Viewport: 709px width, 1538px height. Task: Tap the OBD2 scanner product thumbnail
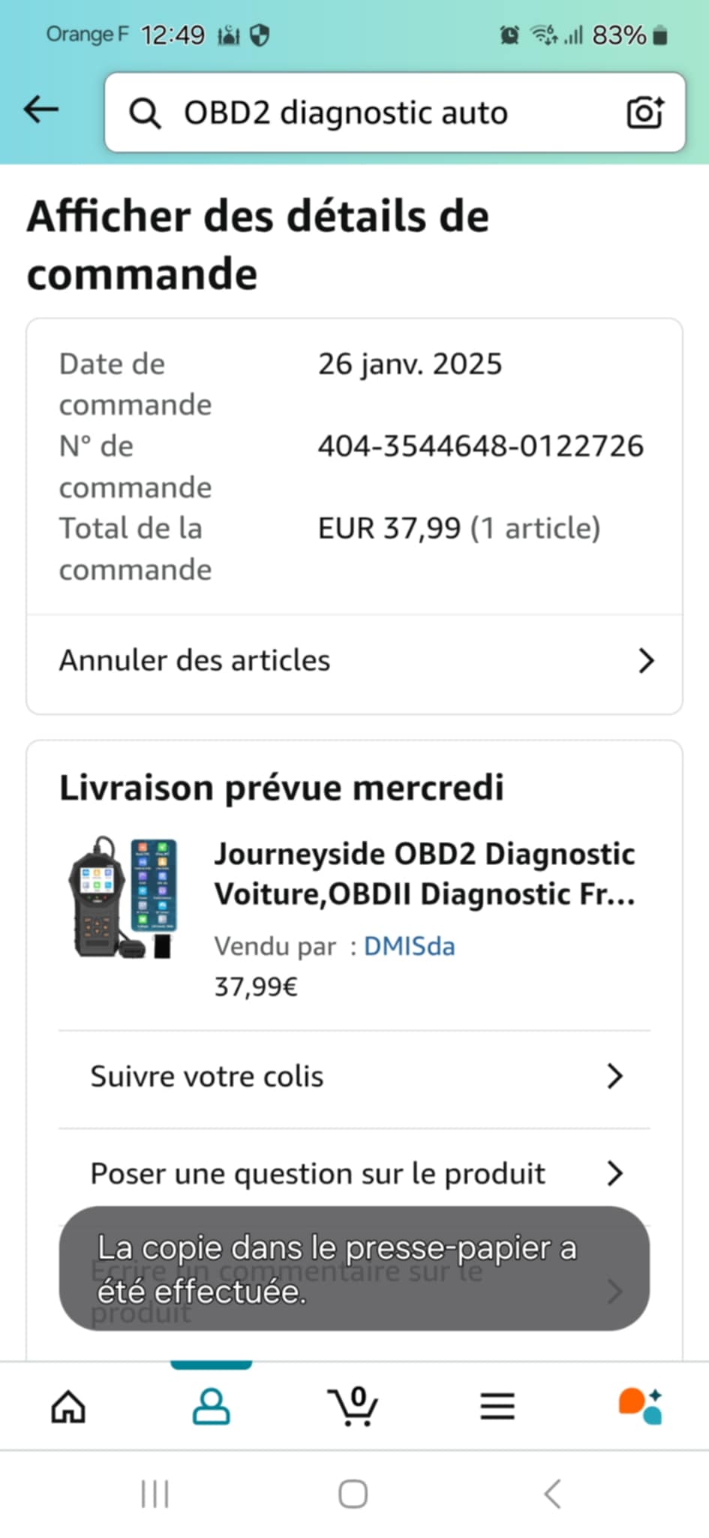point(124,897)
